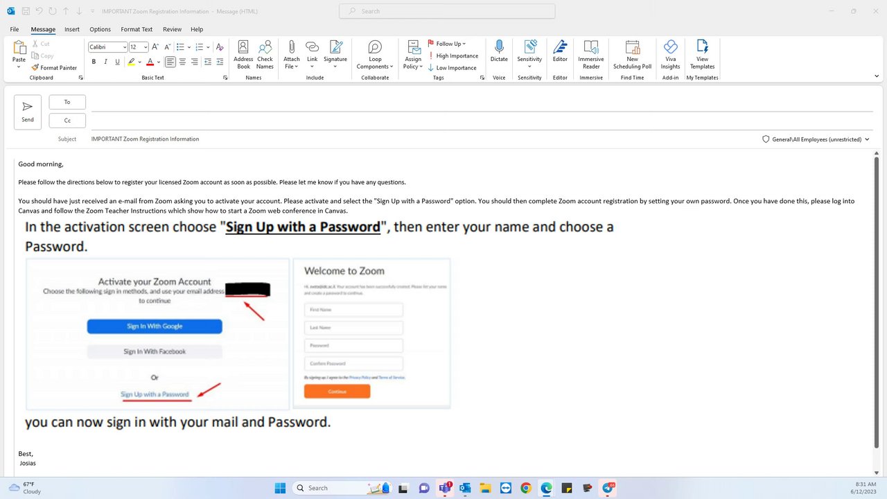The height and width of the screenshot is (499, 887).
Task: Select Center alignment
Action: click(183, 62)
